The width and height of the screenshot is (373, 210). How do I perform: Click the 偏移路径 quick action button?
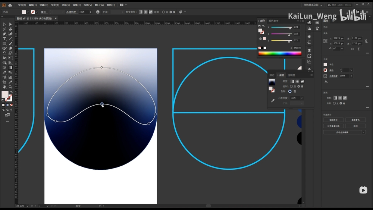333,120
